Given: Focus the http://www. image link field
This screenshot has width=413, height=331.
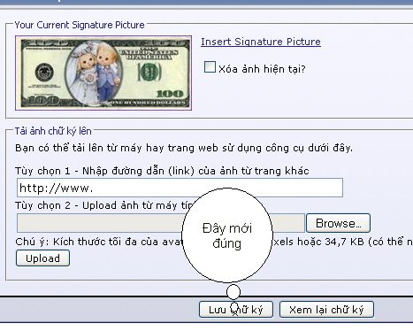Looking at the screenshot, I should coord(180,188).
